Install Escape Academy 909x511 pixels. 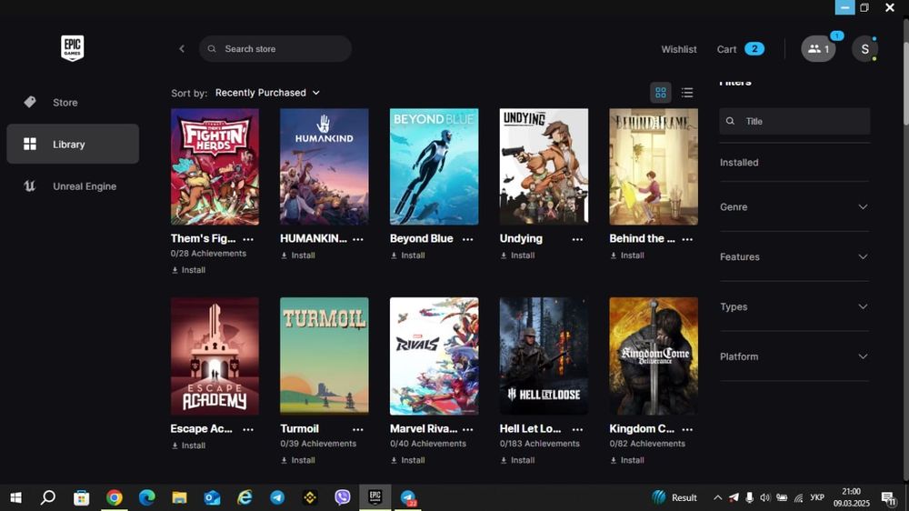[x=188, y=446]
